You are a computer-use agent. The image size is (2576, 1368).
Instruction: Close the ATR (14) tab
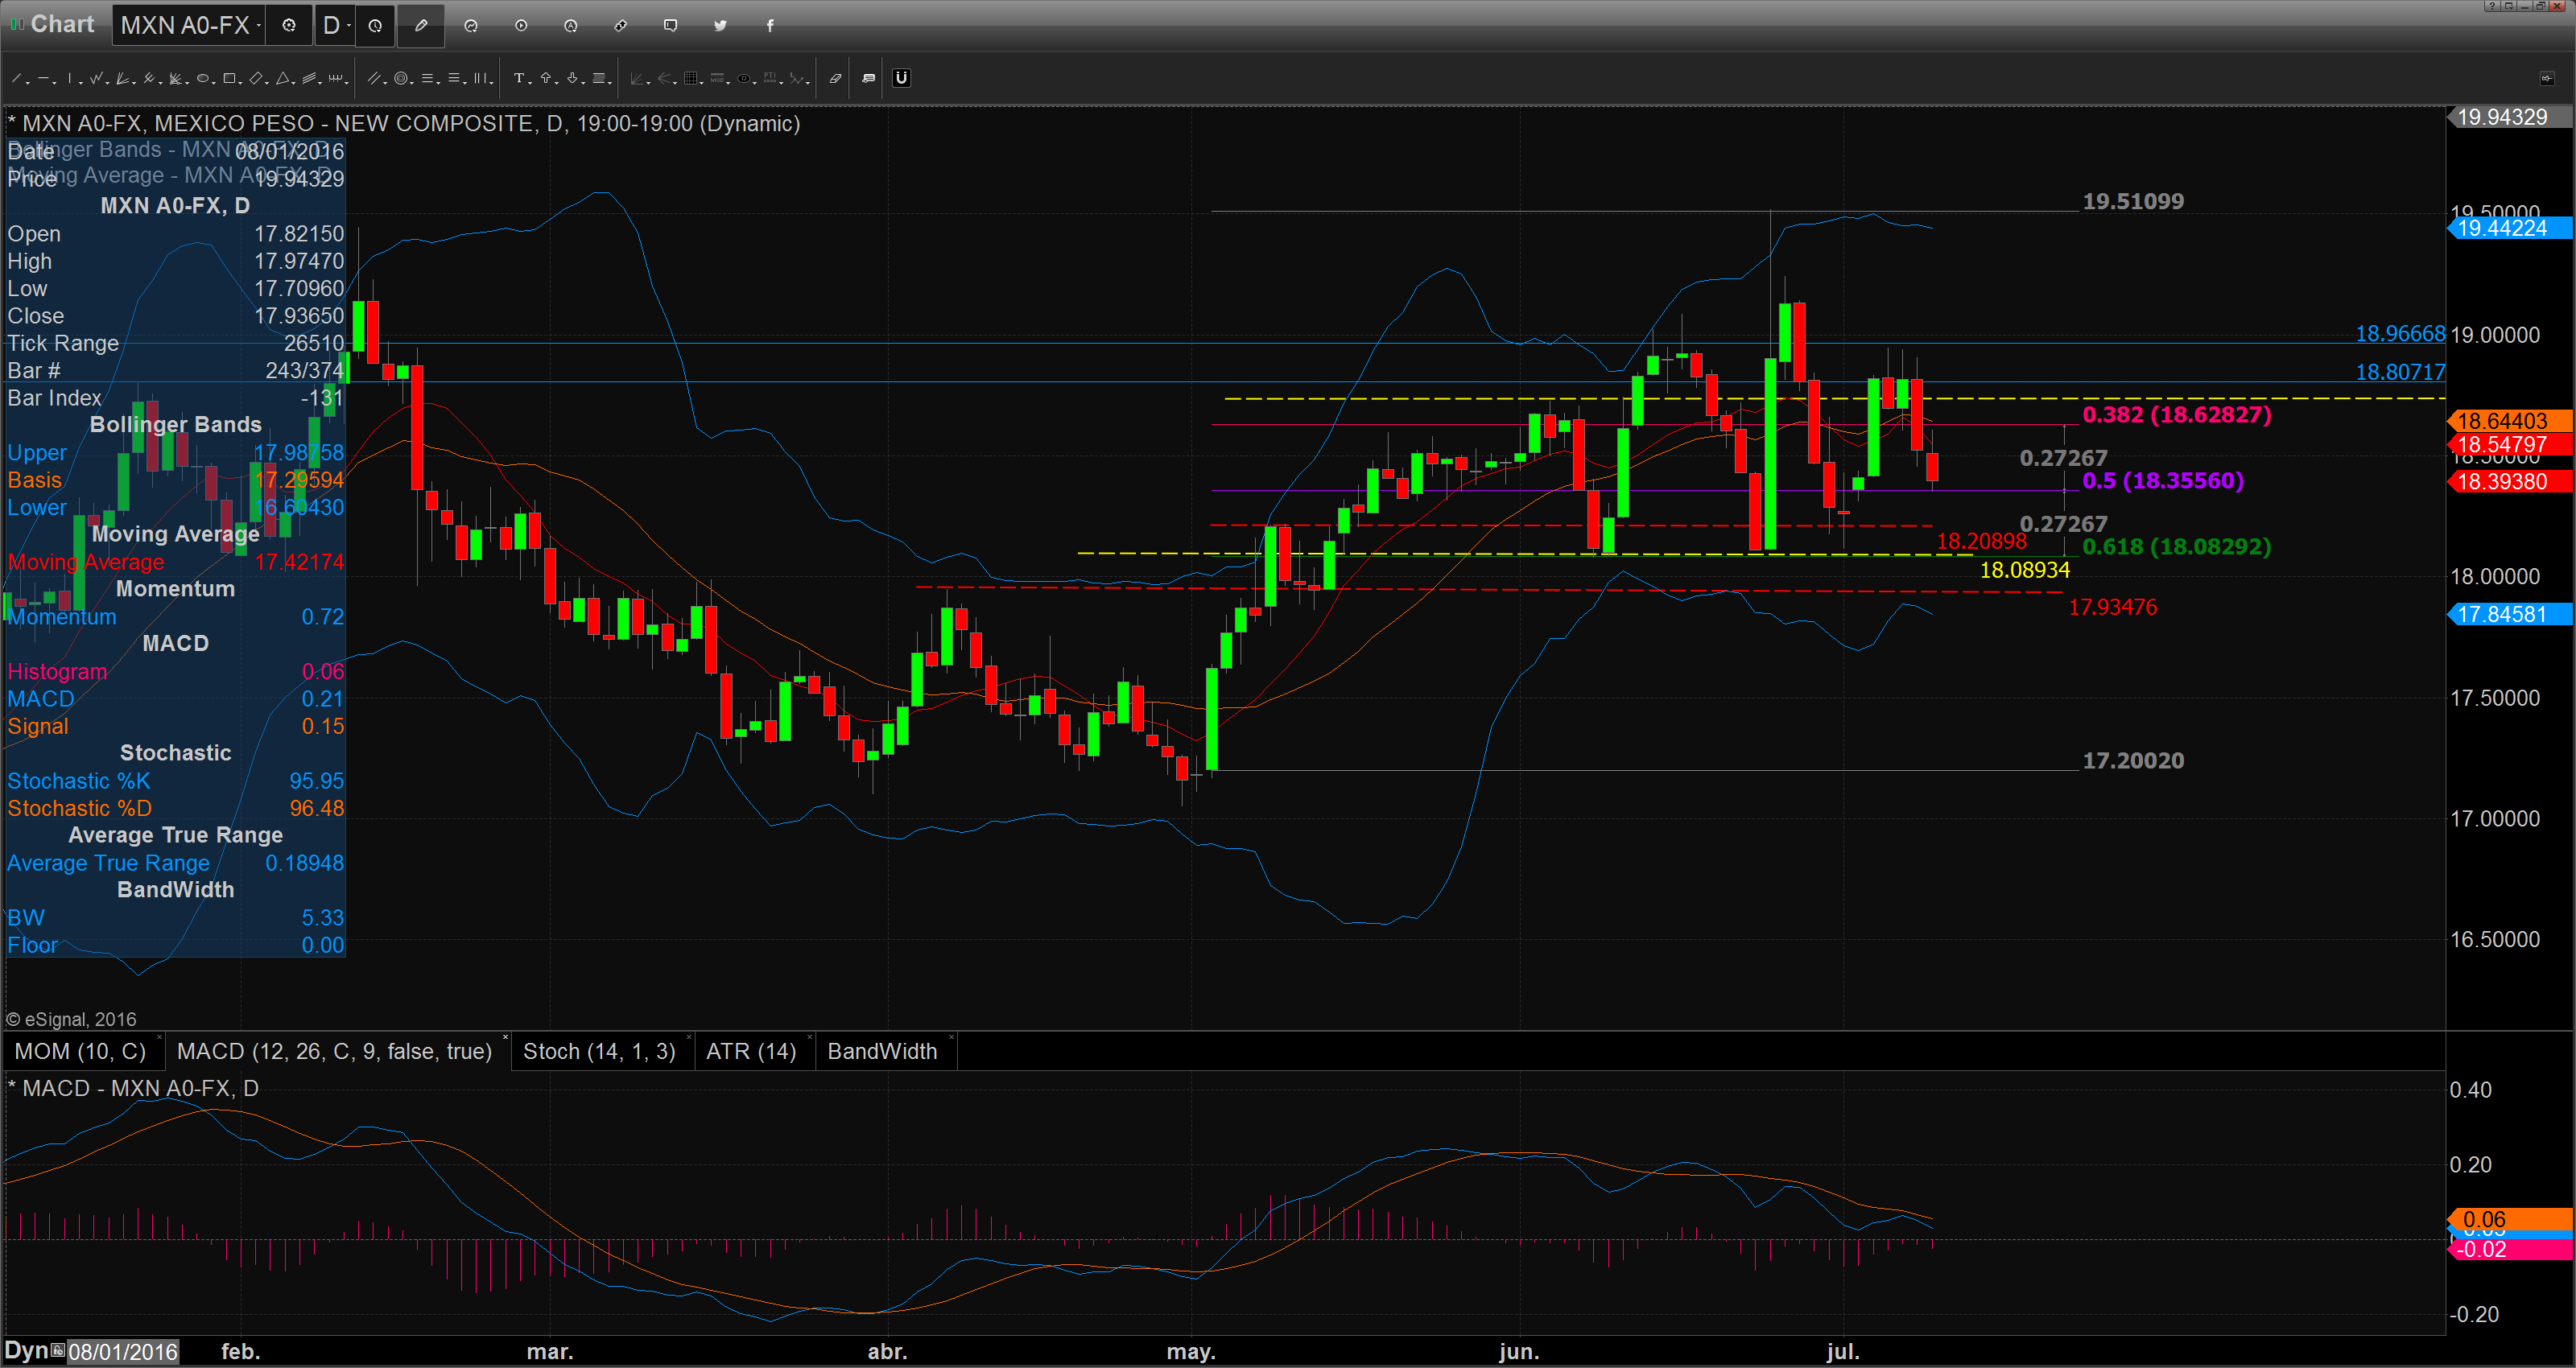coord(808,1037)
